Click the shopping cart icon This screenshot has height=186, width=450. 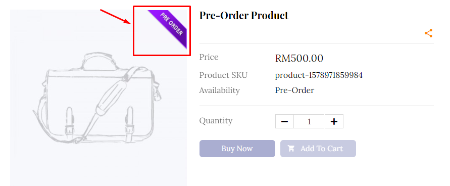click(291, 149)
